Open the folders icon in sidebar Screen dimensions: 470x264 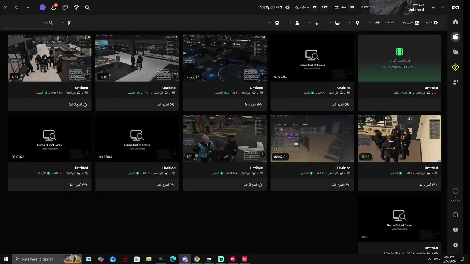[455, 52]
